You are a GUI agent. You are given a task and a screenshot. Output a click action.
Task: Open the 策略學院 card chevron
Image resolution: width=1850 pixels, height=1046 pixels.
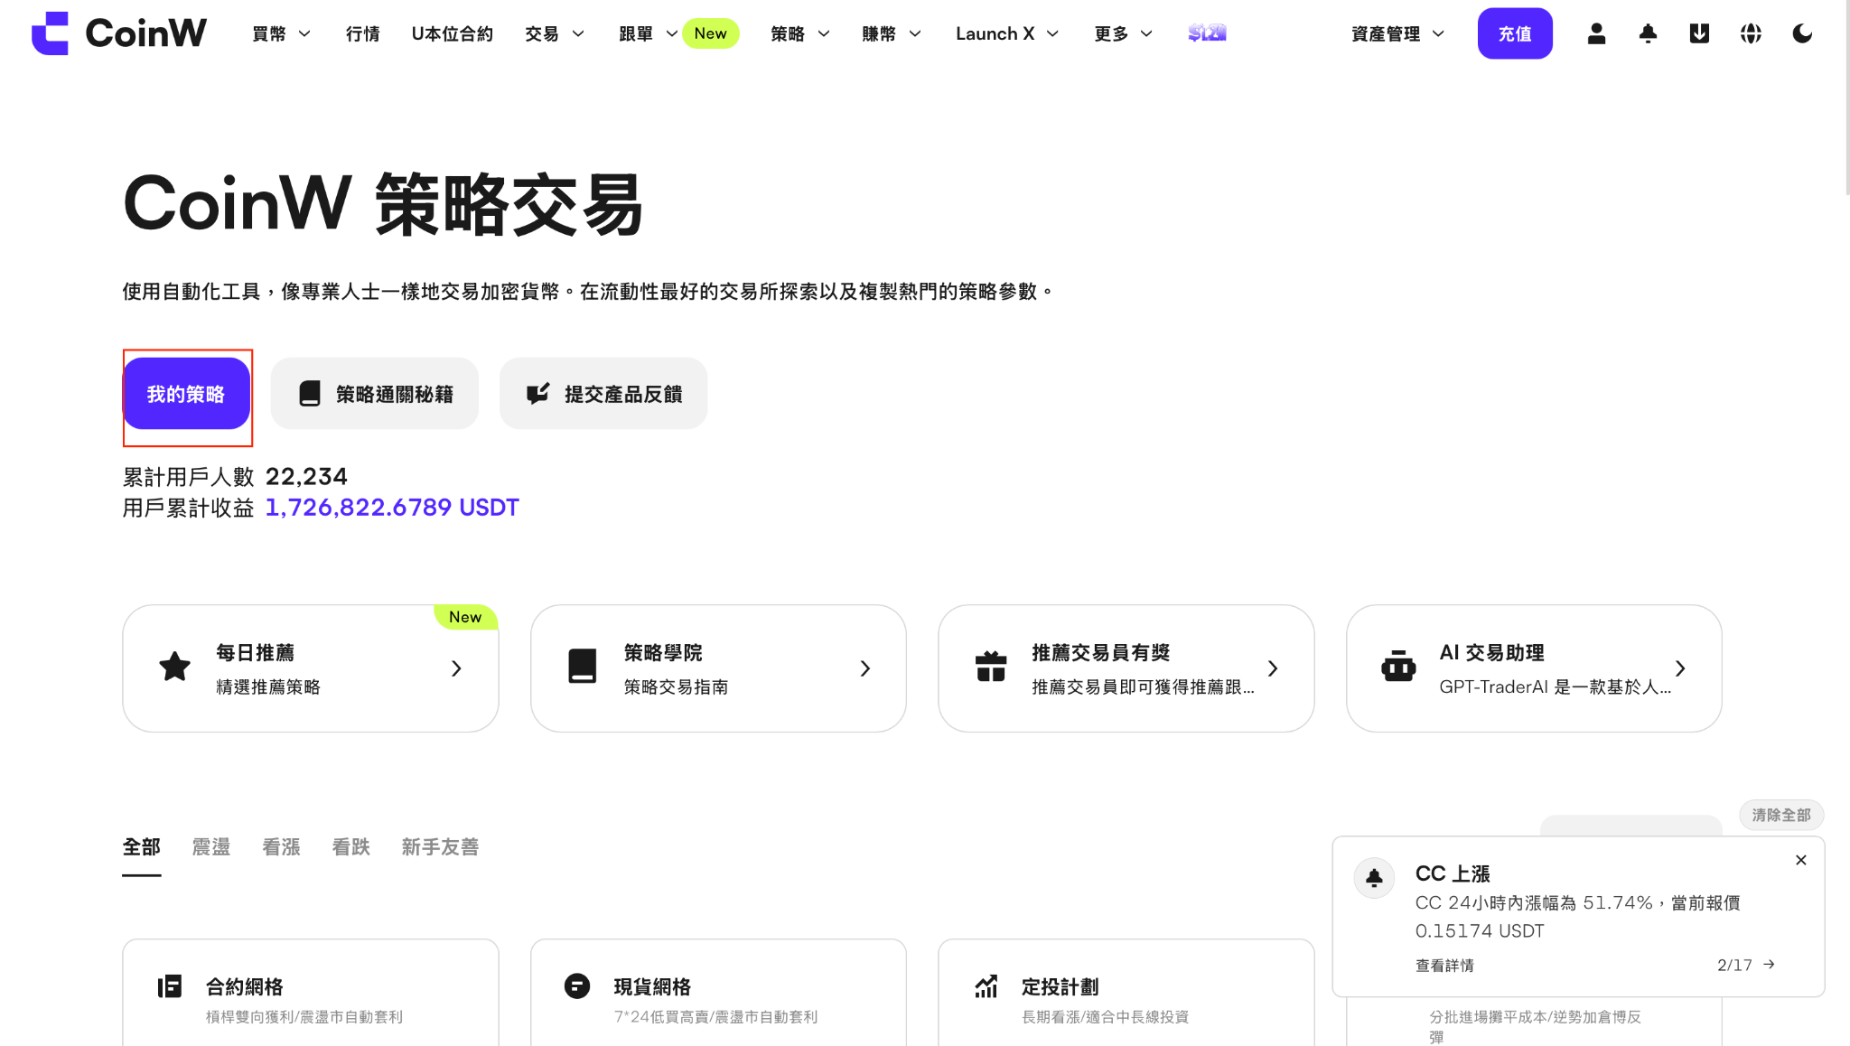pos(865,668)
